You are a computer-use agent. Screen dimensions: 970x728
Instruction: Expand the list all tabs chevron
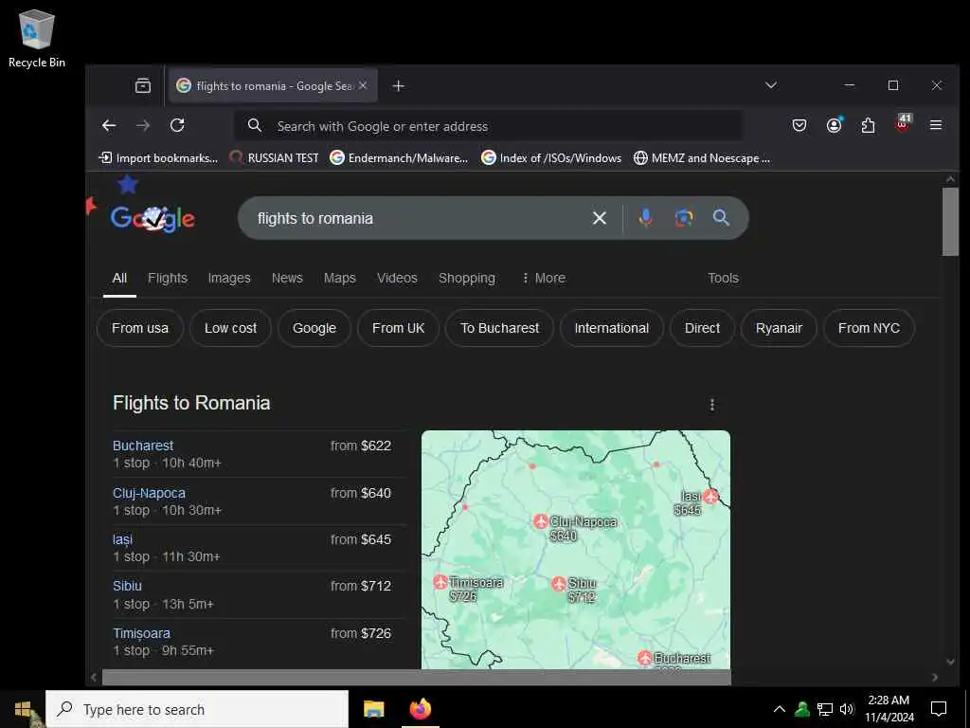[x=771, y=85]
